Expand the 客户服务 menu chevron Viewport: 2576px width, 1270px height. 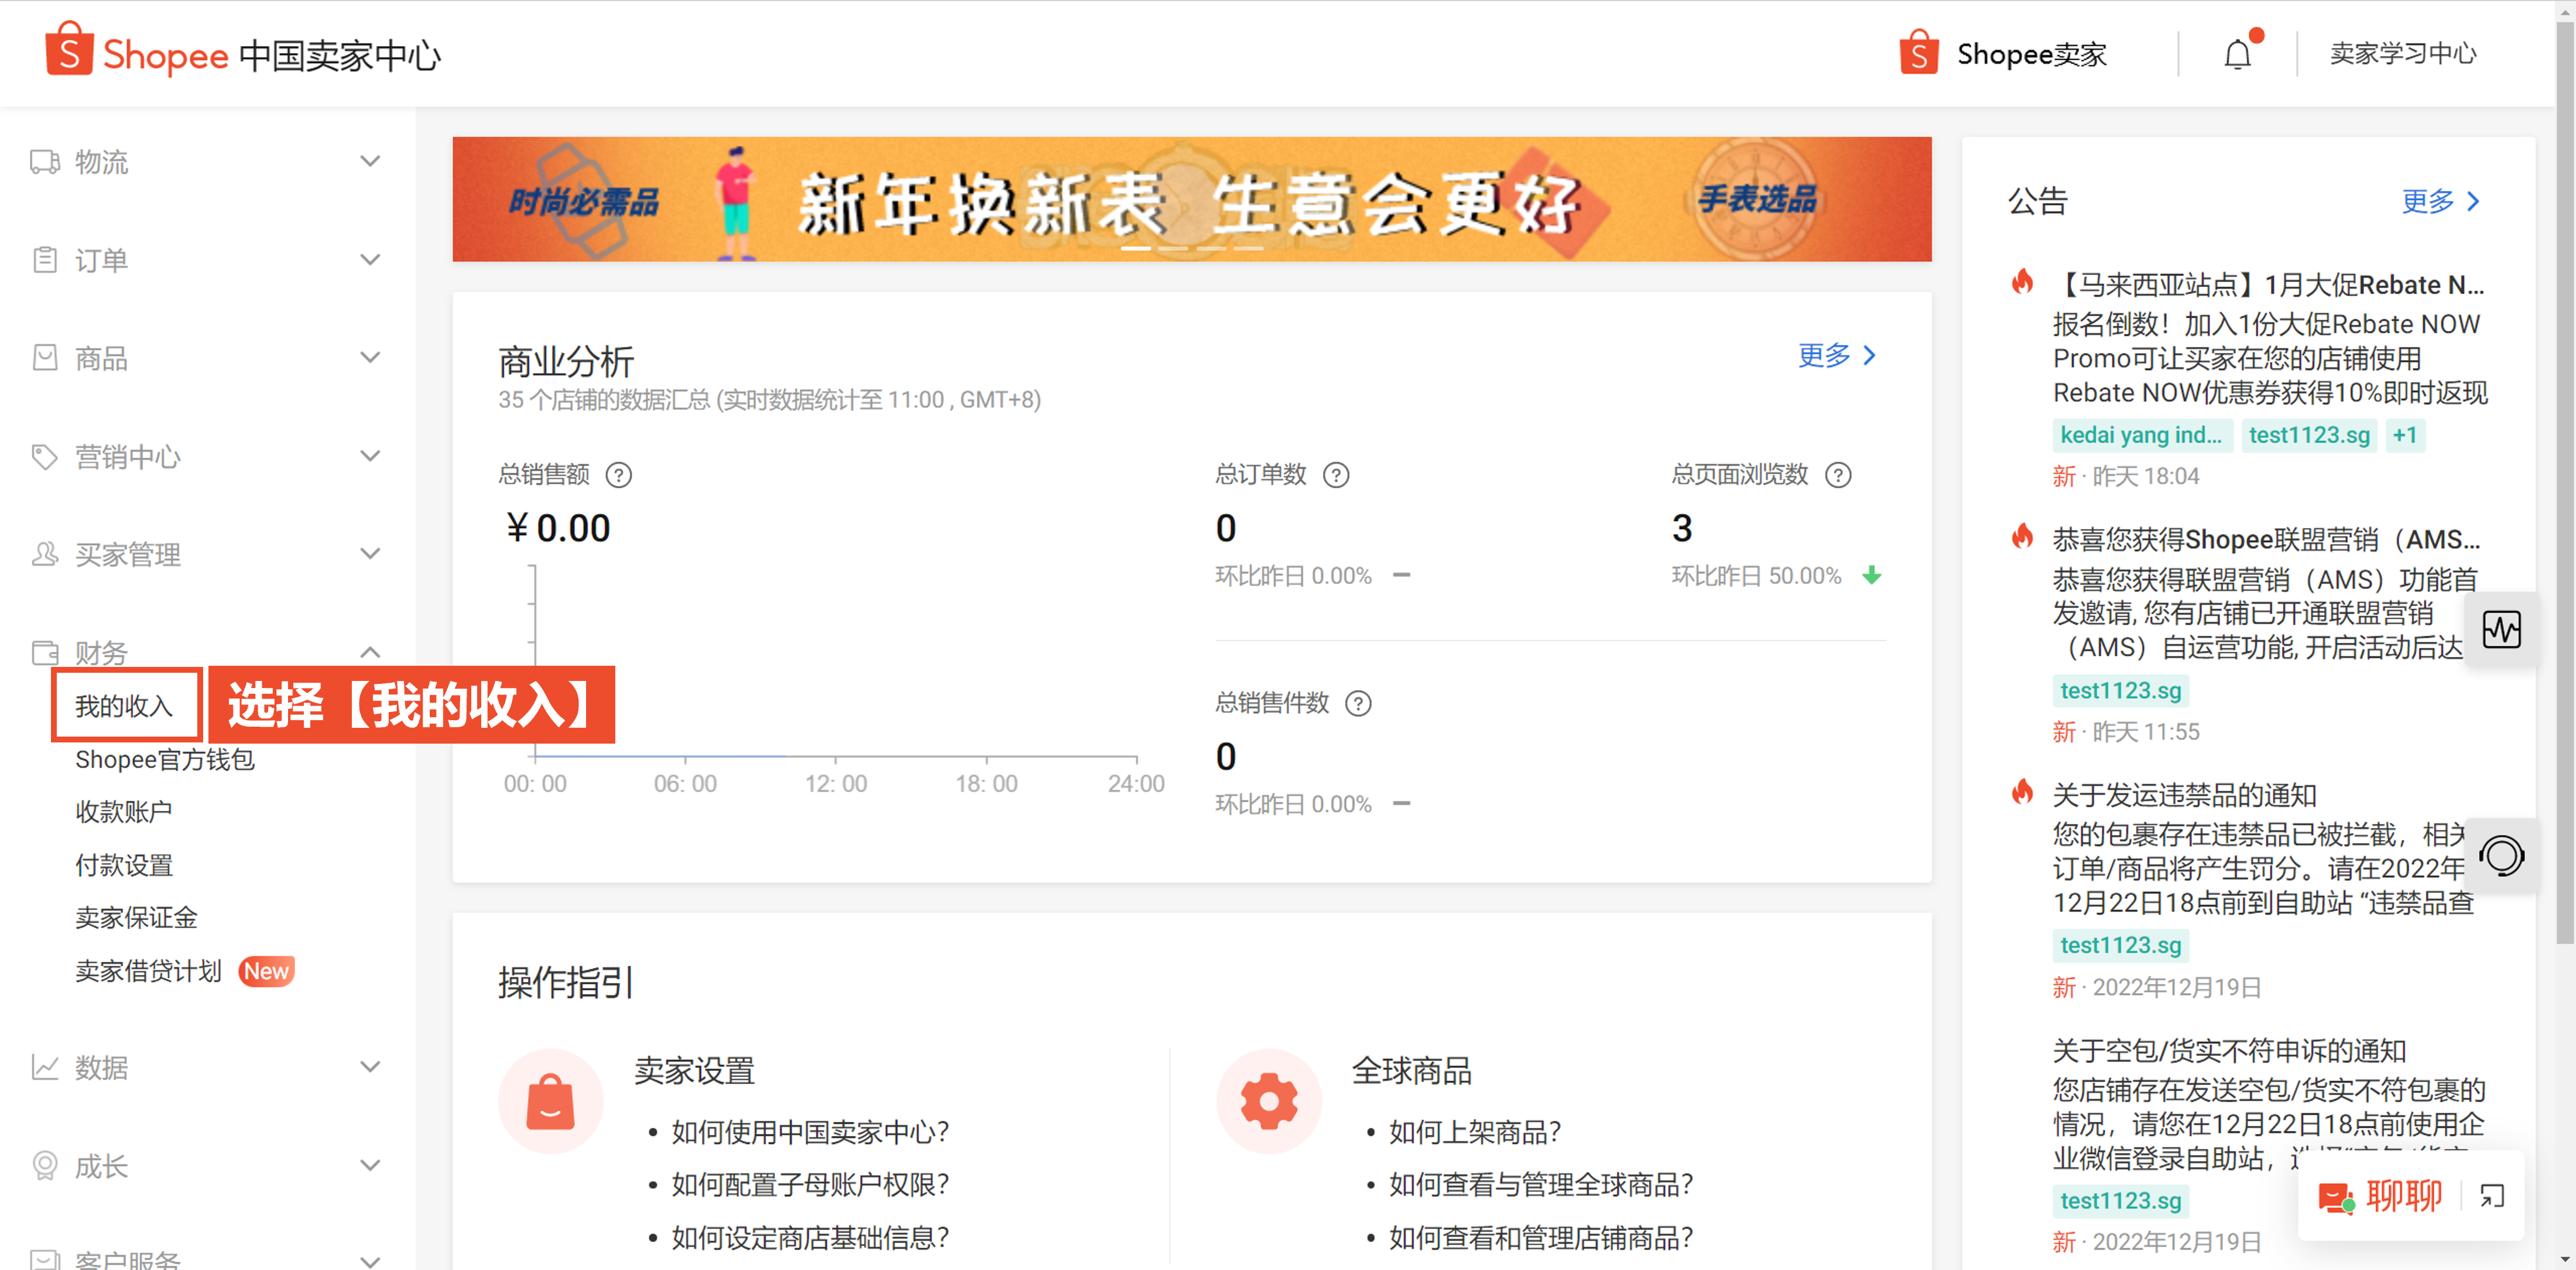[x=370, y=1261]
